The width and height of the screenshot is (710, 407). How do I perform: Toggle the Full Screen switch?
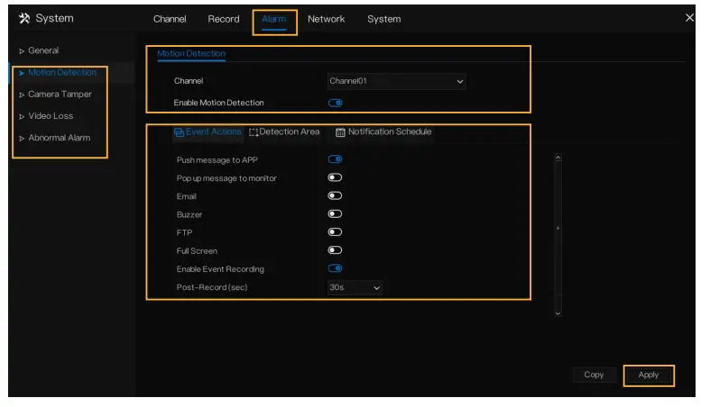[x=335, y=250]
